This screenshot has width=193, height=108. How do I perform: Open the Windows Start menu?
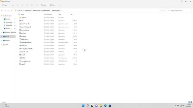click(x=83, y=106)
